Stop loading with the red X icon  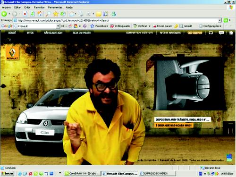point(25,14)
